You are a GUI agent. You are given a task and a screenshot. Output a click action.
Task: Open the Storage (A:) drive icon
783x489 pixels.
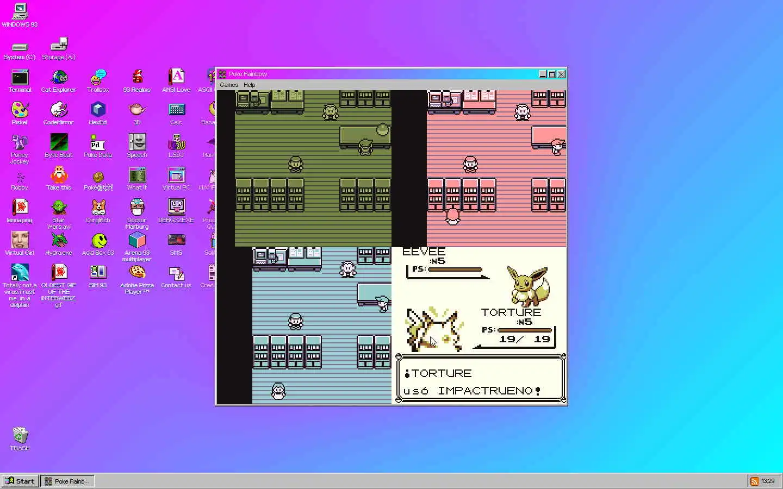(x=59, y=49)
